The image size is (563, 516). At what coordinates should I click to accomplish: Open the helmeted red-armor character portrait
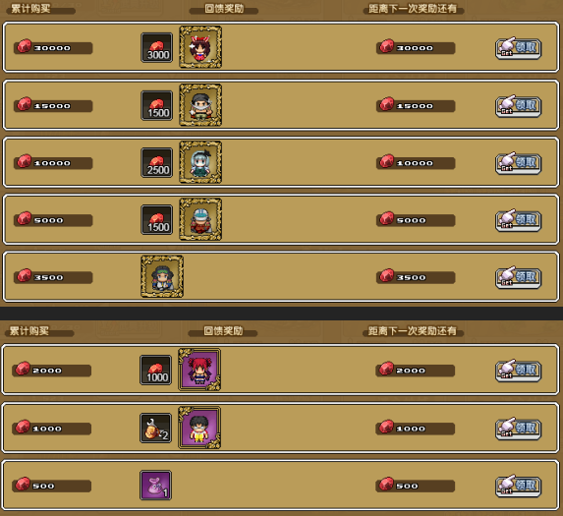coord(200,219)
